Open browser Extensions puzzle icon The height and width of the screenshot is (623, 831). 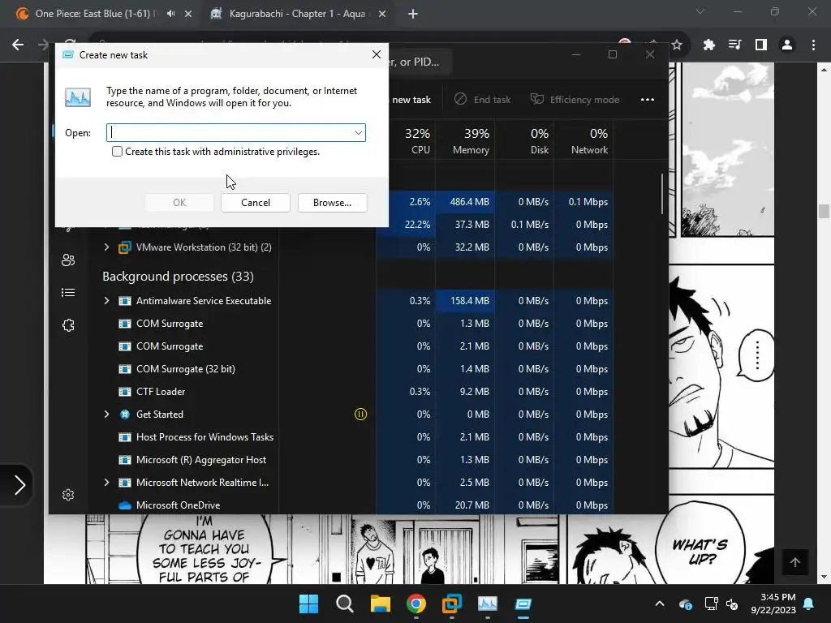(709, 45)
